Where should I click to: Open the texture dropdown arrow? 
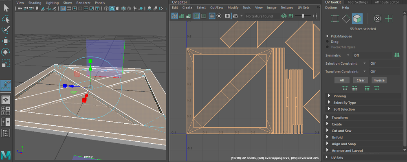click(x=242, y=16)
